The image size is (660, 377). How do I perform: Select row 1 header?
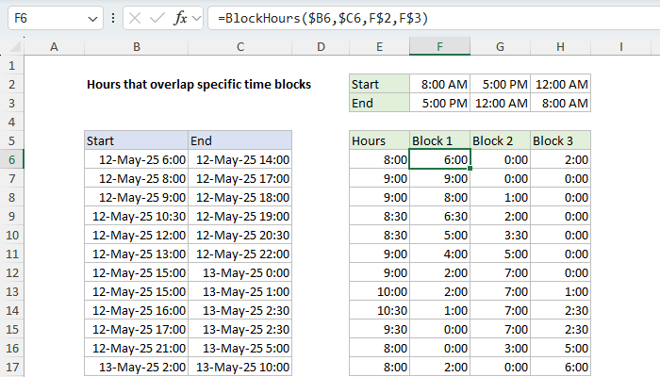[x=11, y=65]
